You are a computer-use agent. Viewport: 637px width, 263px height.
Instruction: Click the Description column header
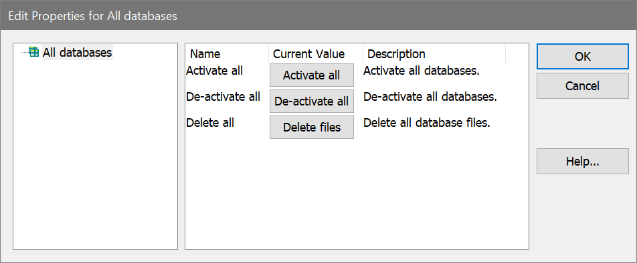click(434, 54)
